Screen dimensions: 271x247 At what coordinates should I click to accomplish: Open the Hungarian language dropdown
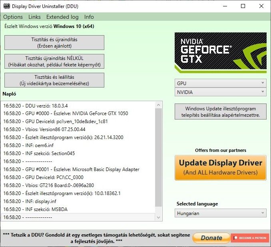click(x=221, y=213)
